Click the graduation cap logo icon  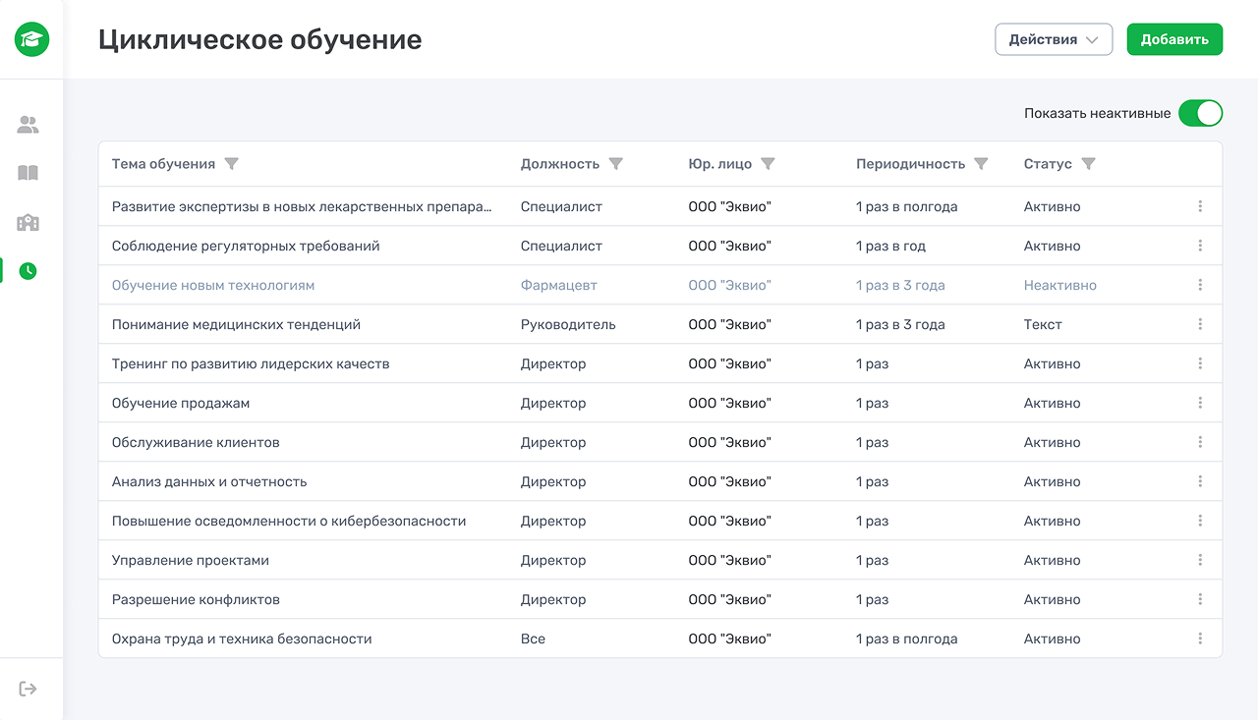[31, 39]
